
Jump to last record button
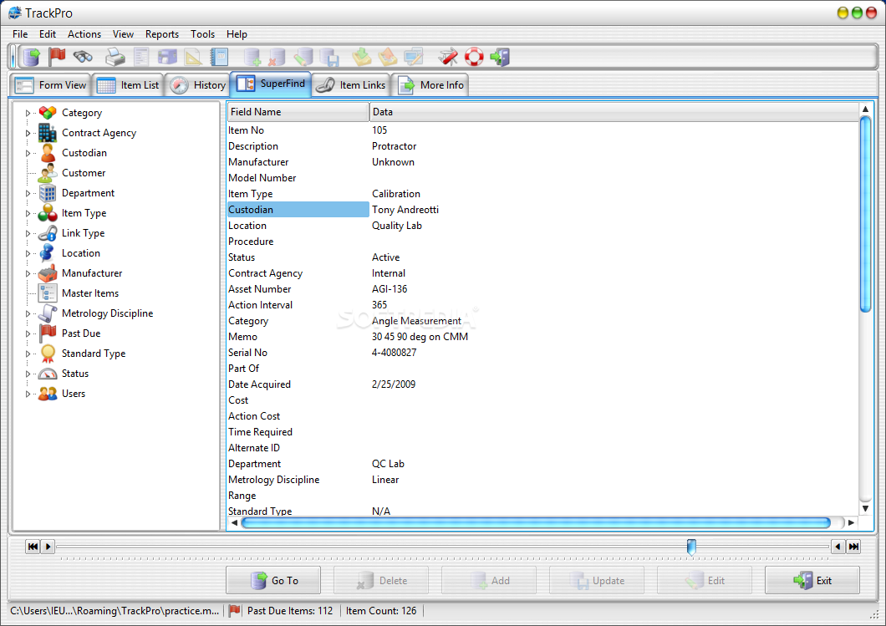click(x=853, y=547)
